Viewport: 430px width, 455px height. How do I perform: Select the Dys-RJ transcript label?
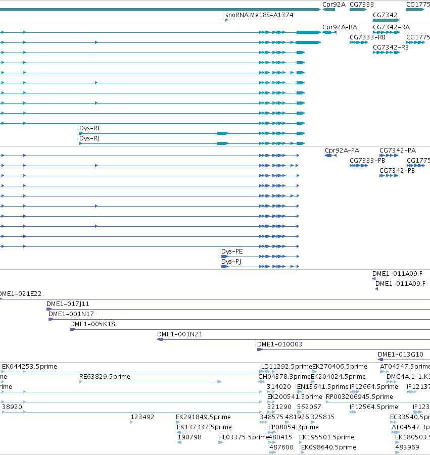pos(89,138)
